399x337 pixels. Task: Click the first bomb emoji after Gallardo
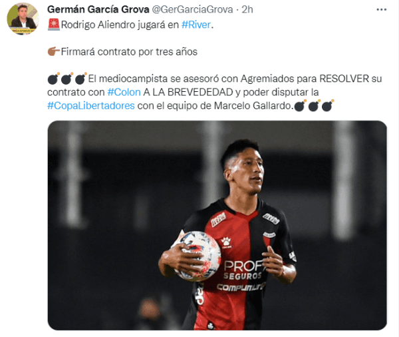coord(301,105)
